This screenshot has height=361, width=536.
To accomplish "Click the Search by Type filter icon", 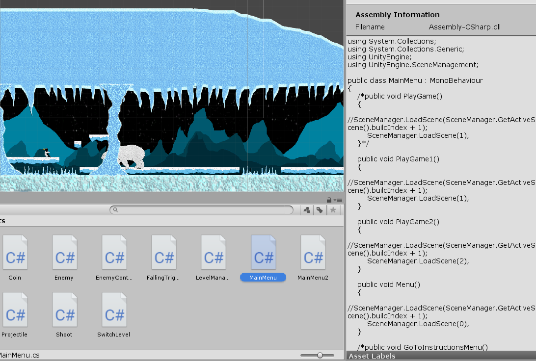I will point(307,210).
